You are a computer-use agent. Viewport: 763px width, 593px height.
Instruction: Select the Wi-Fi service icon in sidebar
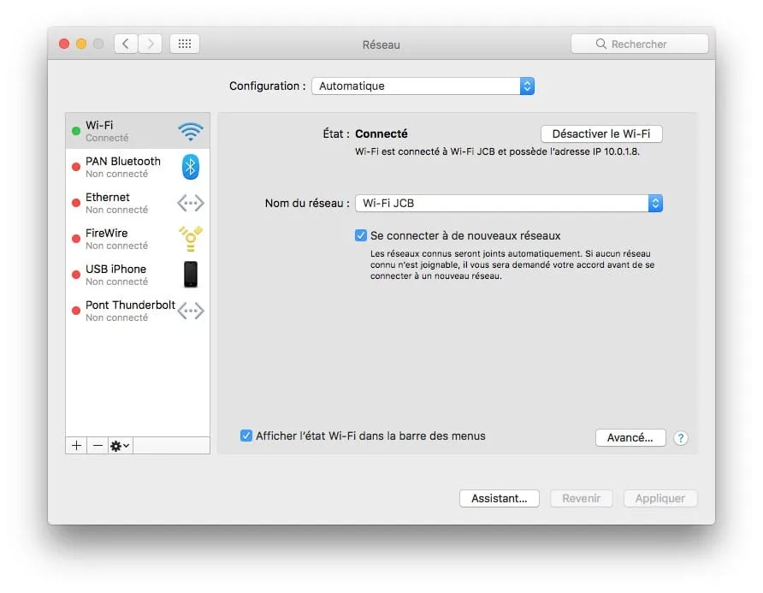point(190,131)
